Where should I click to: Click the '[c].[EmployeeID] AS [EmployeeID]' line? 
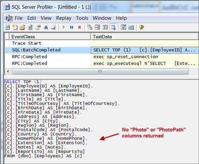coord(49,86)
